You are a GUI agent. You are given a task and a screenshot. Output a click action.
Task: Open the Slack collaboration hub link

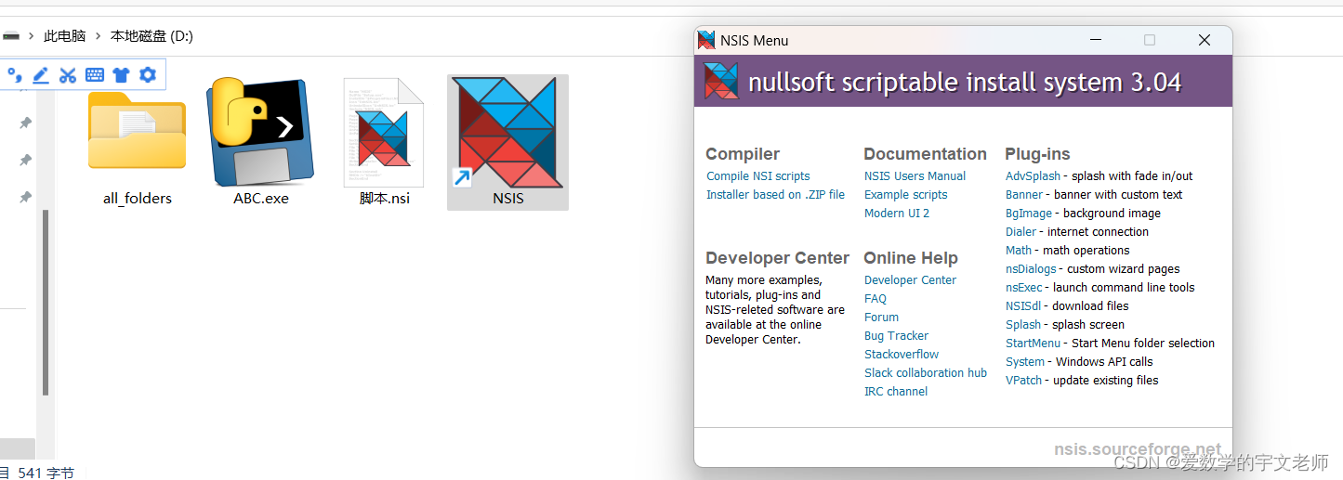(x=925, y=373)
